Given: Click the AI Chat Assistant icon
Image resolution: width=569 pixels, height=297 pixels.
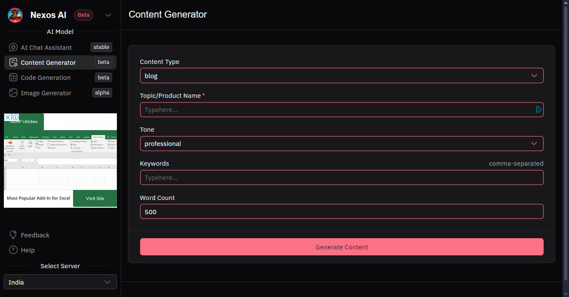Looking at the screenshot, I should (x=13, y=48).
